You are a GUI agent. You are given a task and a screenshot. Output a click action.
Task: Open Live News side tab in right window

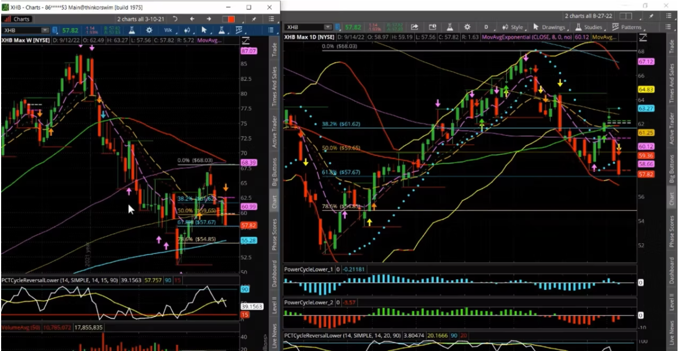(672, 333)
